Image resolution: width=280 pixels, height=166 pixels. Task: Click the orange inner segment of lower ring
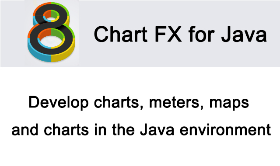pos(44,33)
